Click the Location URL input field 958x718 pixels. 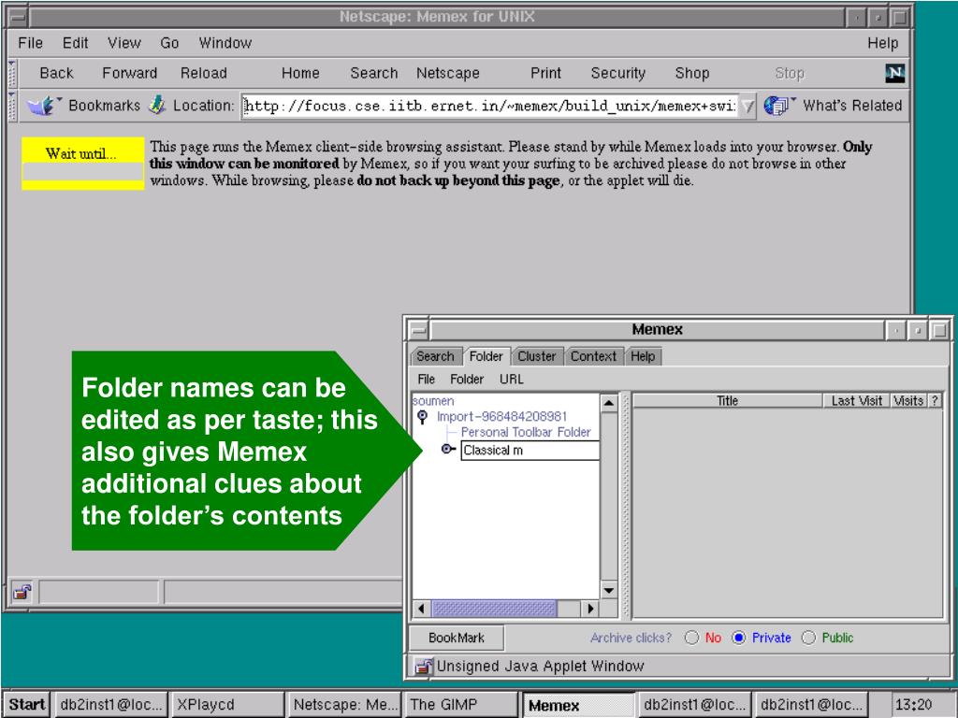[x=490, y=107]
